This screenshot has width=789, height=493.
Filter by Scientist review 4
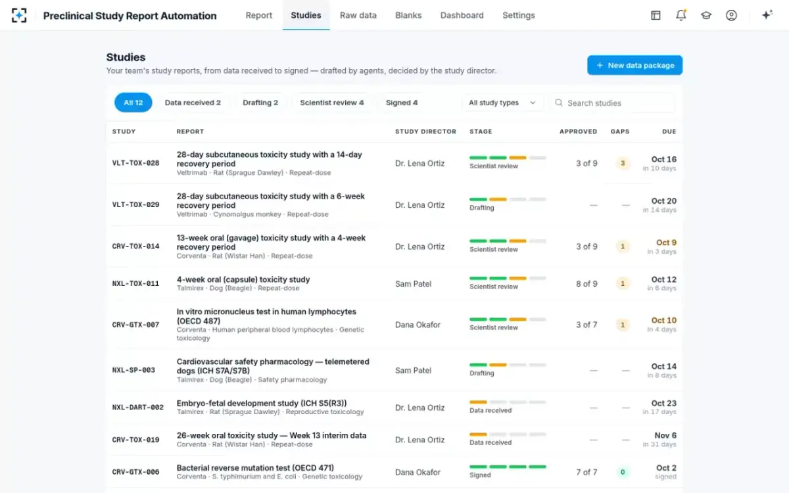[x=331, y=103]
